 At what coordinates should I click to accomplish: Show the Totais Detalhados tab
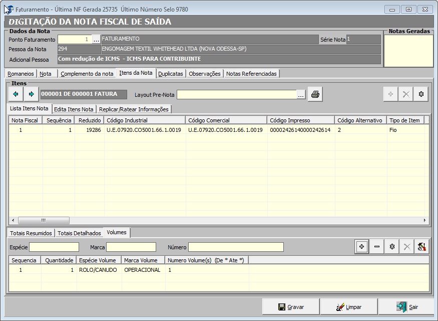coord(79,233)
